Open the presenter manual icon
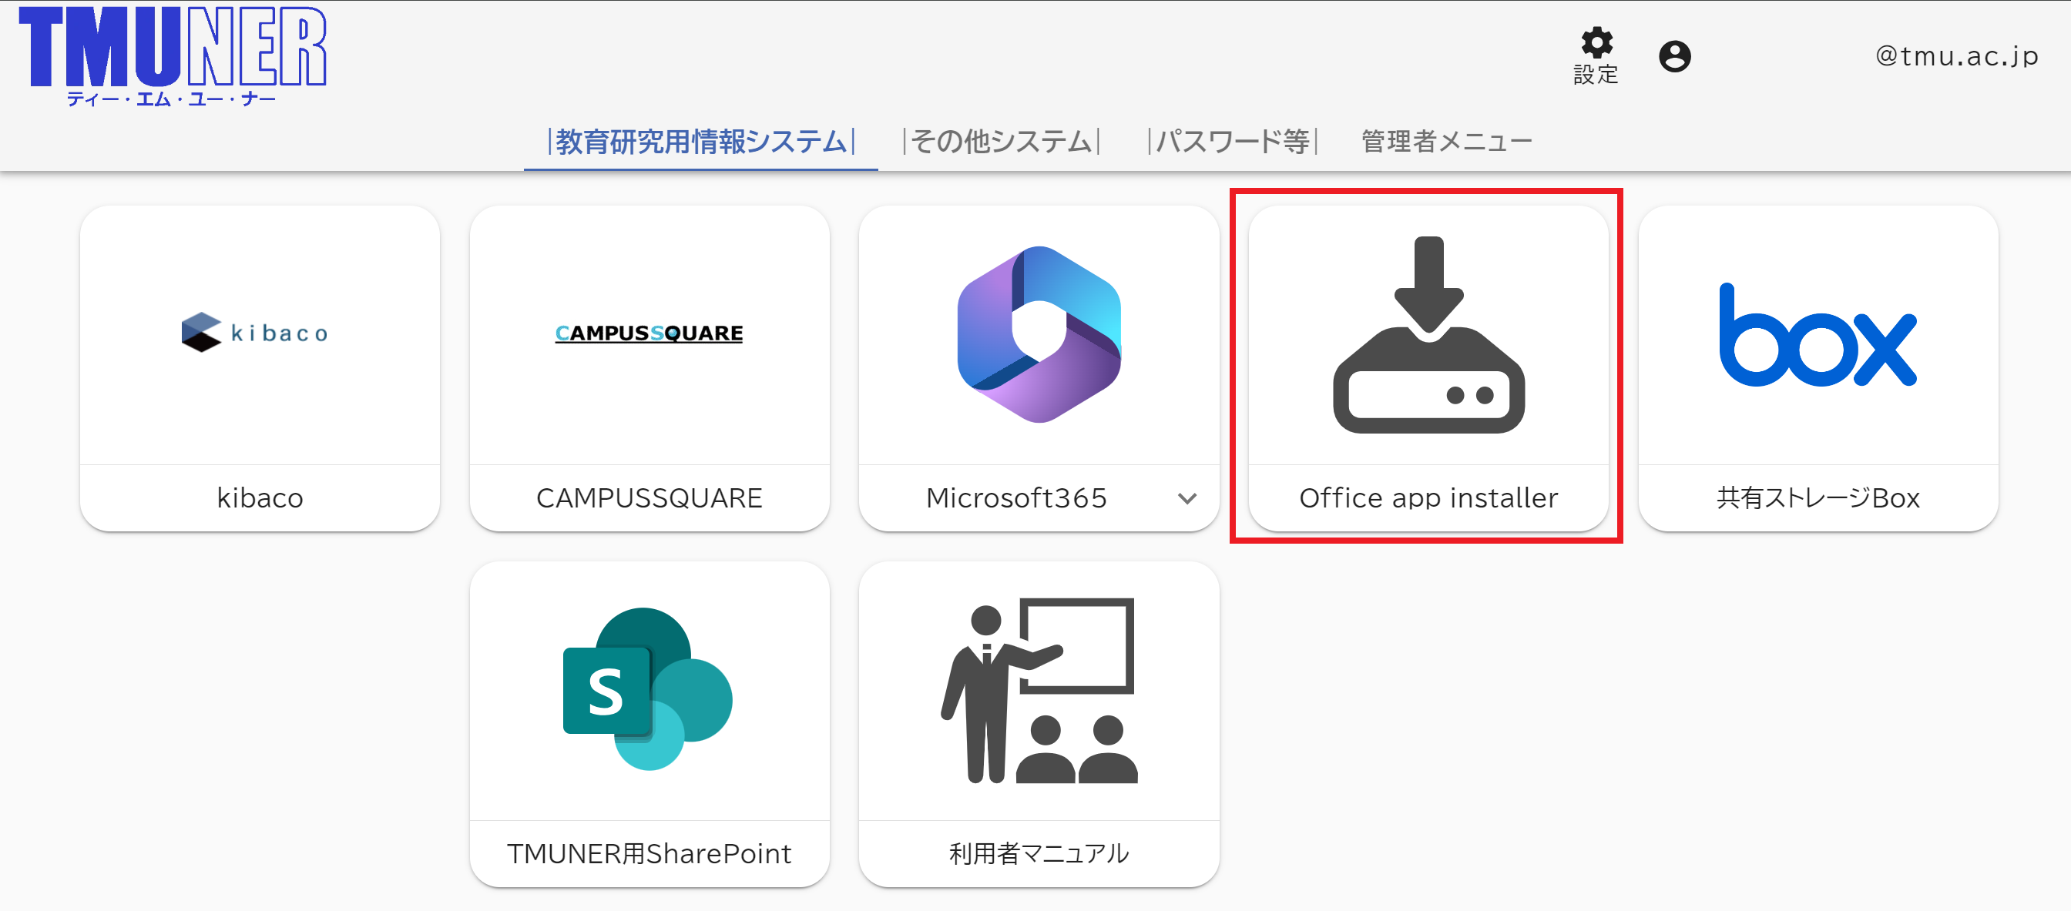 pos(1038,689)
